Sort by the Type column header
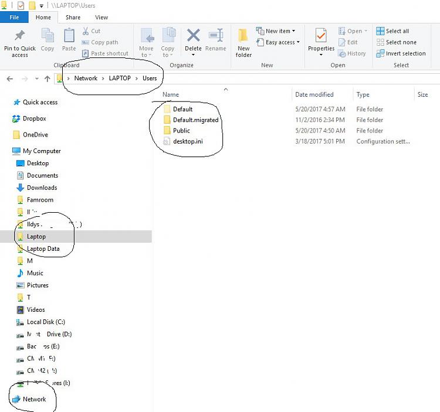440x412 pixels. pos(363,94)
